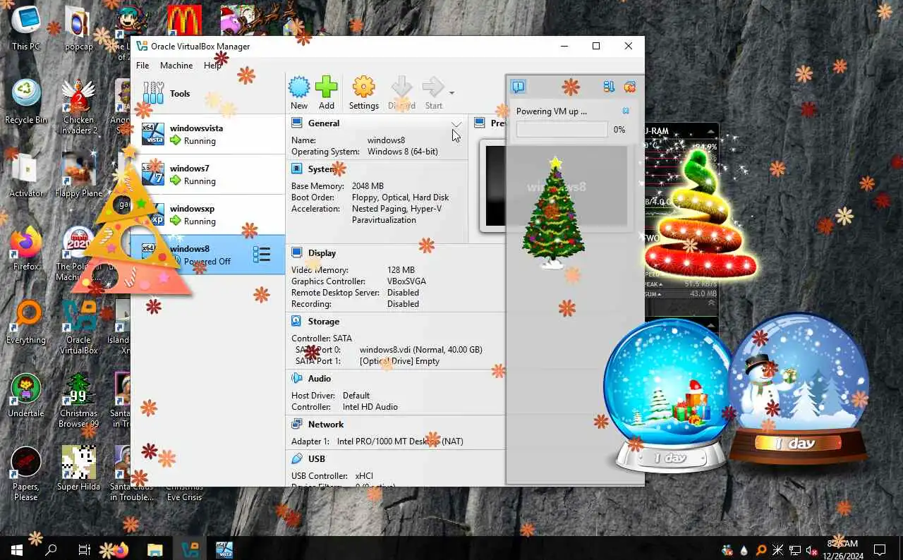The height and width of the screenshot is (560, 903).
Task: Click the Discard toolbar button
Action: pos(401,93)
